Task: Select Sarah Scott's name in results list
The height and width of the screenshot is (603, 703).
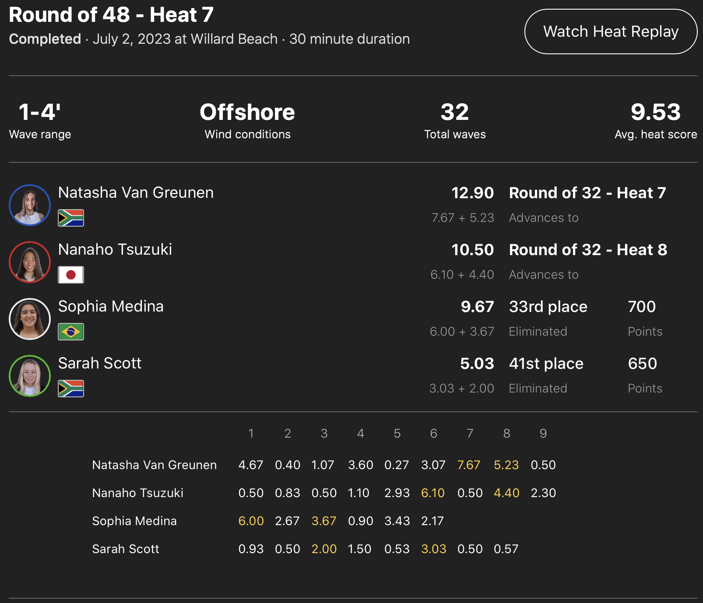Action: tap(100, 363)
